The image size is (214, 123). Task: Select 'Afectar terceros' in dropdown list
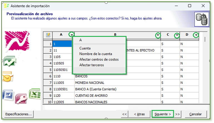(91, 65)
